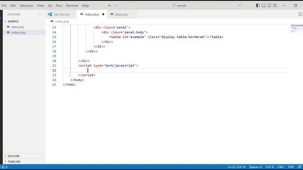
Task: Open the search icon in command center
Action: click(174, 5)
